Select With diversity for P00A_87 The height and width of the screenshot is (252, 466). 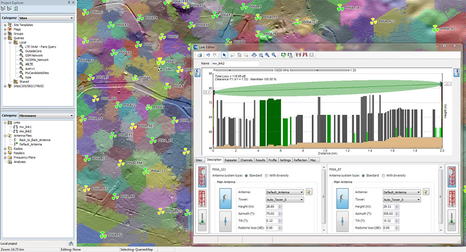384,175
